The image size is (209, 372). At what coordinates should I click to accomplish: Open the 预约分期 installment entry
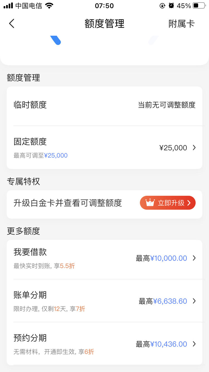coord(104,344)
